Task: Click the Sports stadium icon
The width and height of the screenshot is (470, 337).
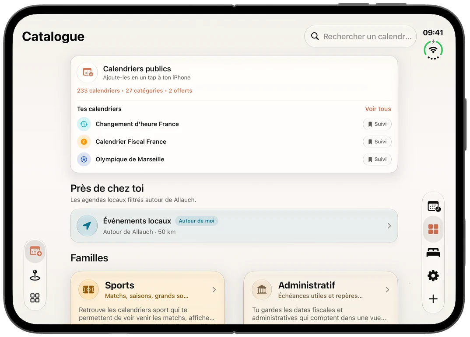Action: [x=88, y=289]
